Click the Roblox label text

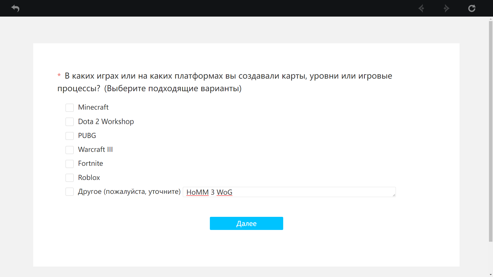(x=89, y=178)
